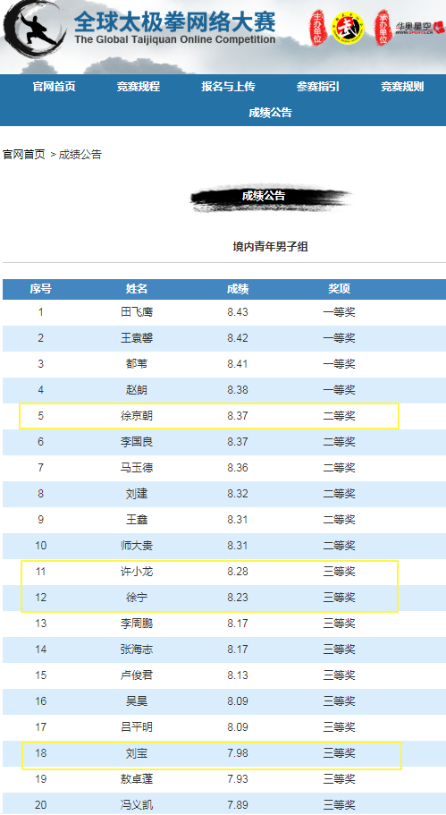Click the 全球太极拳网络大赛 title banner

(x=174, y=28)
